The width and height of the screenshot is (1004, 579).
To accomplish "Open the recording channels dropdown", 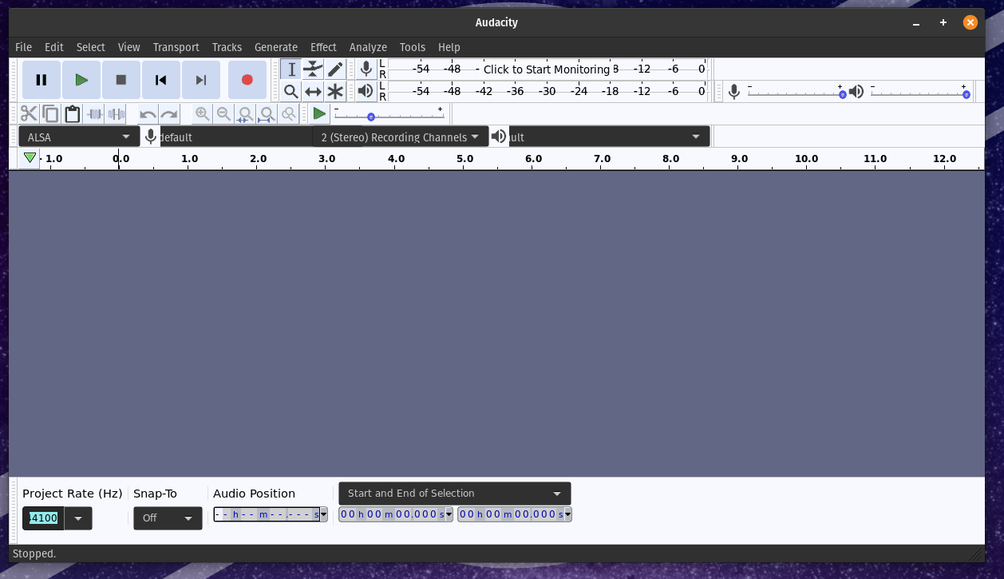I will pyautogui.click(x=475, y=137).
